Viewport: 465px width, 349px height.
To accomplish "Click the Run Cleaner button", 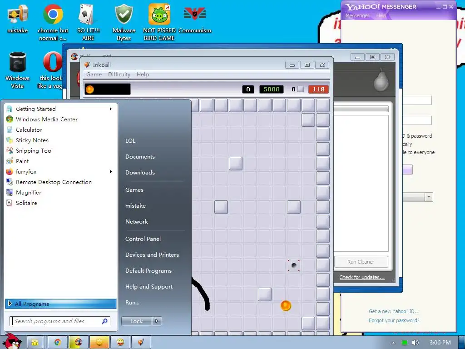I will pyautogui.click(x=361, y=262).
